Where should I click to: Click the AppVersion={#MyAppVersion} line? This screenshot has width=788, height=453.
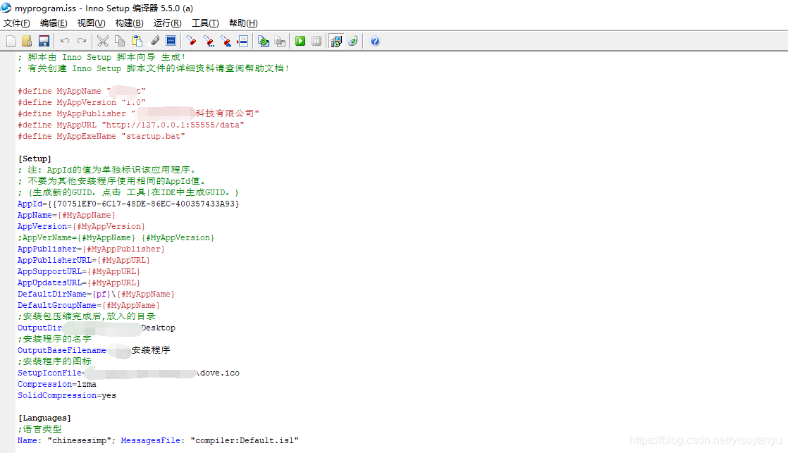(x=82, y=227)
